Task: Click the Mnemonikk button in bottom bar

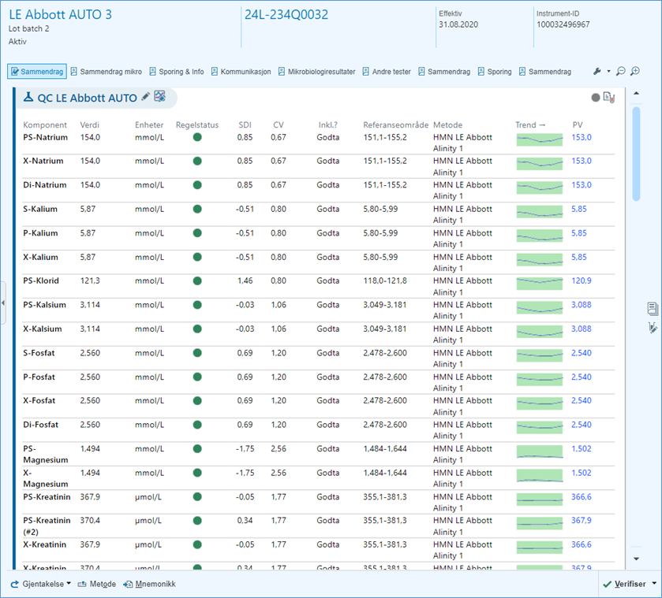Action: pyautogui.click(x=149, y=584)
